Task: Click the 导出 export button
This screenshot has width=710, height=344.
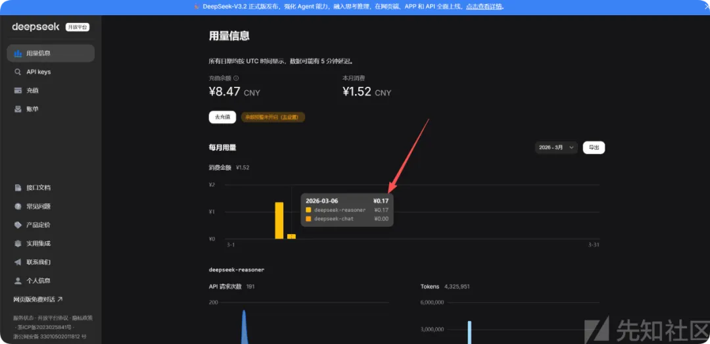Action: 594,147
